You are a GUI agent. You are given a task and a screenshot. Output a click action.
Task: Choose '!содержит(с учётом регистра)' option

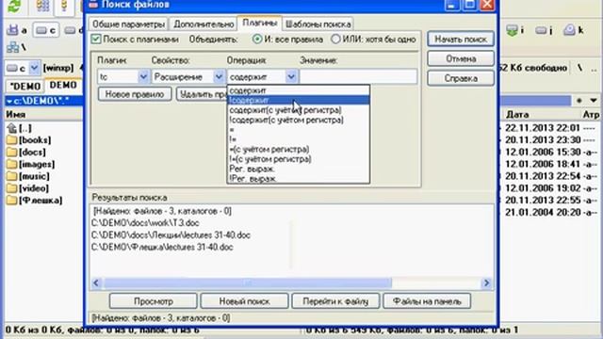299,120
